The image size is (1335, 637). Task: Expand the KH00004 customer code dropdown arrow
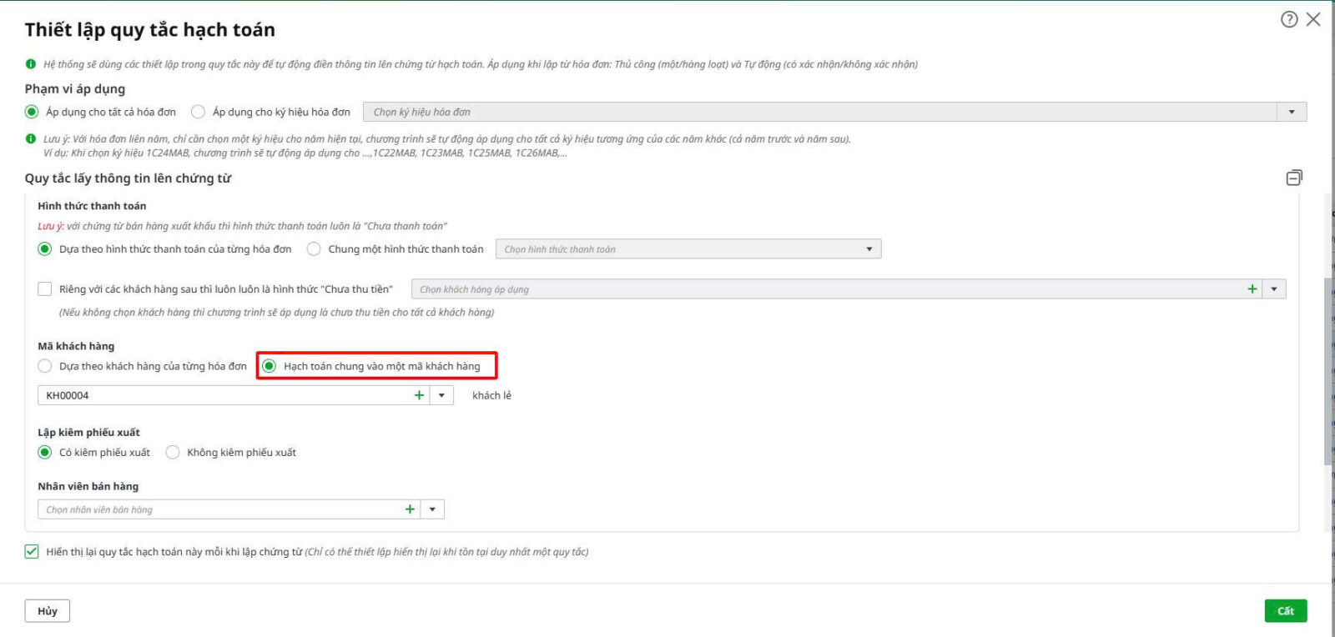click(441, 395)
